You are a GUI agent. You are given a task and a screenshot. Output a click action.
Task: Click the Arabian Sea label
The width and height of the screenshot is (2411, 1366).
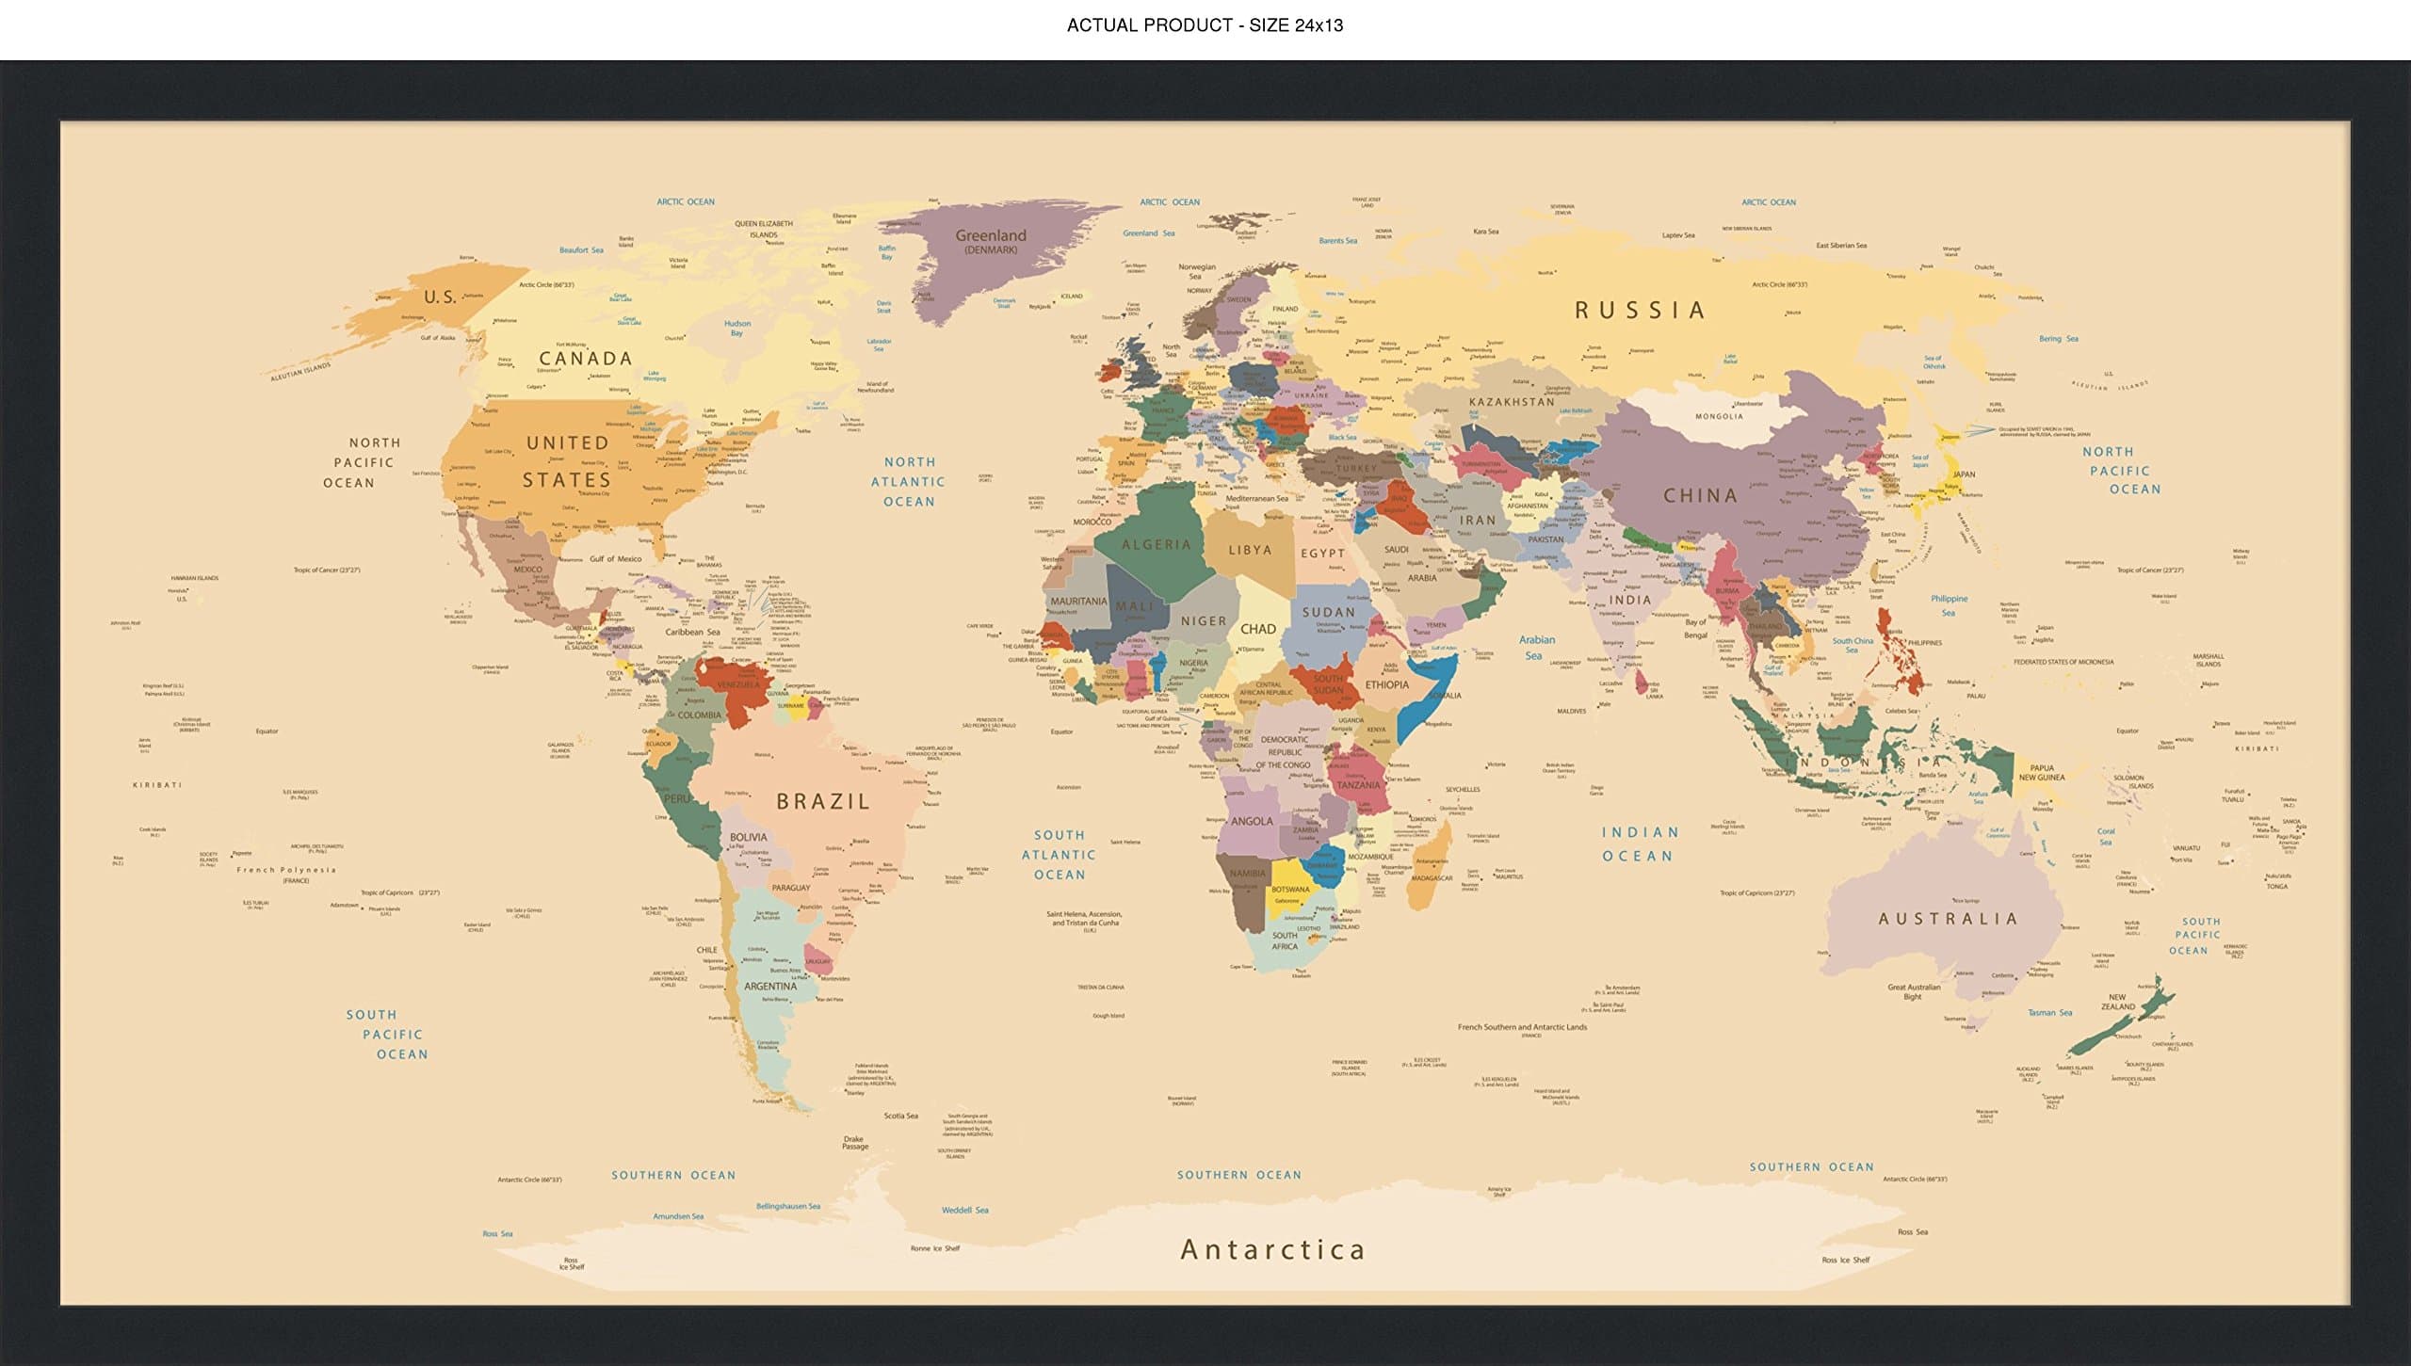click(1536, 648)
